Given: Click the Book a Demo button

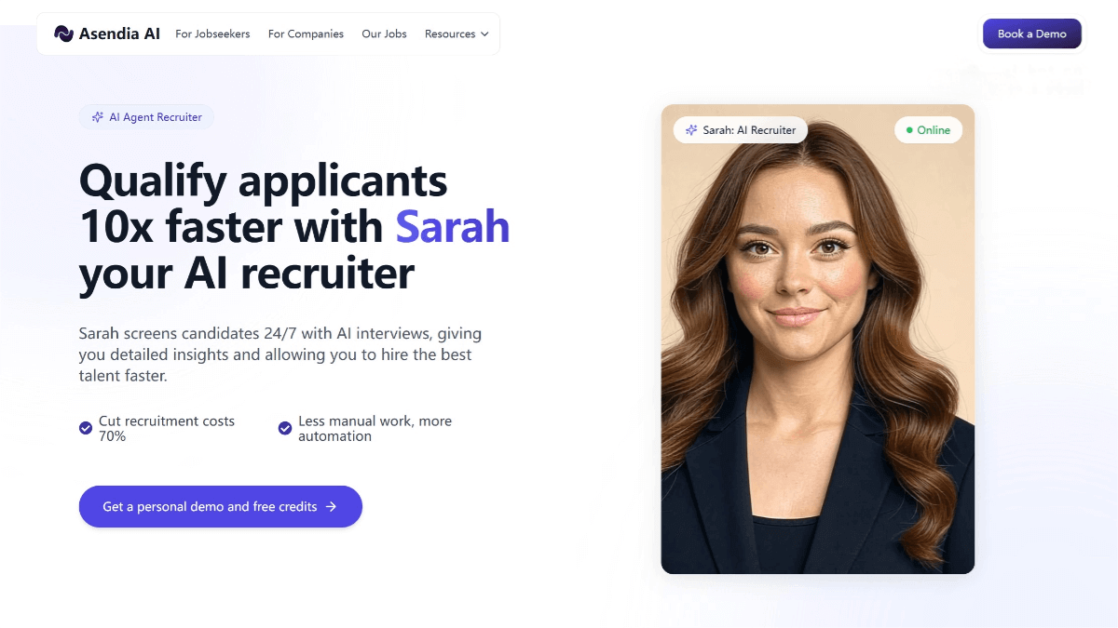Looking at the screenshot, I should 1032,33.
